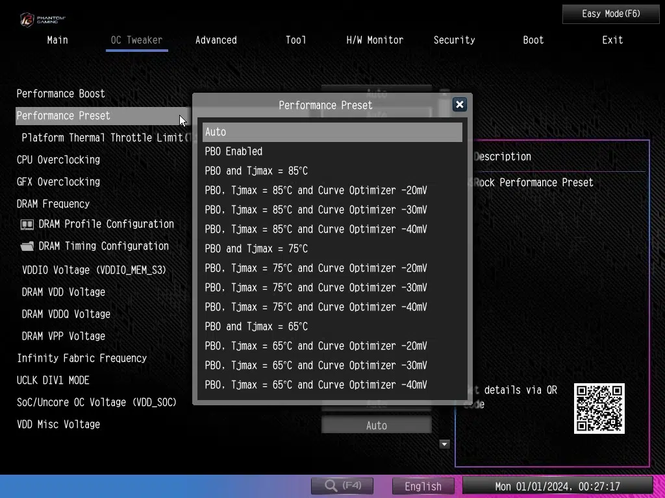
Task: Pick PBO, Tjmax = 75°C Curve Optimizer -30mV
Action: pos(316,288)
